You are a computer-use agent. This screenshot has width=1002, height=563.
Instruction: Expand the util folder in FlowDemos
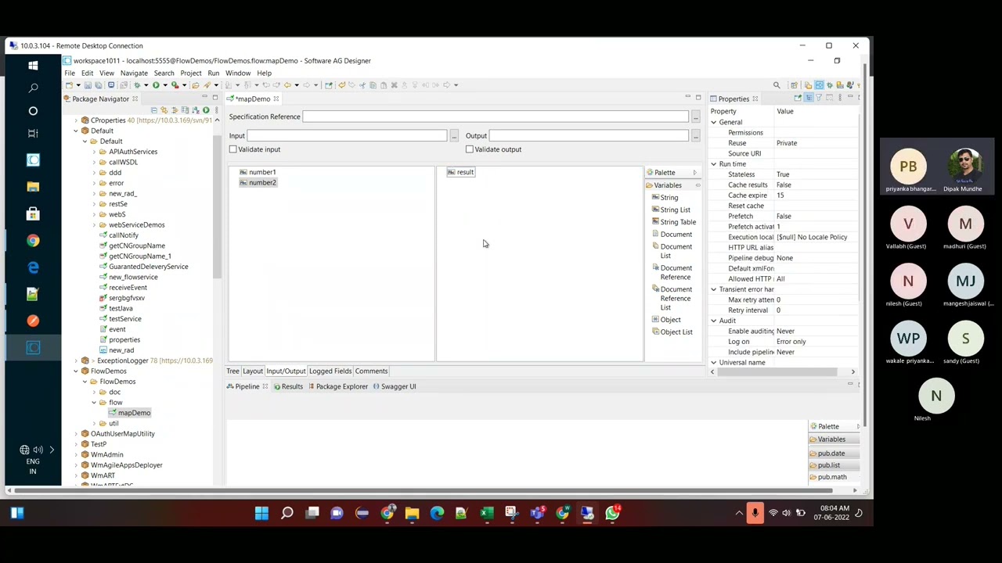click(94, 423)
